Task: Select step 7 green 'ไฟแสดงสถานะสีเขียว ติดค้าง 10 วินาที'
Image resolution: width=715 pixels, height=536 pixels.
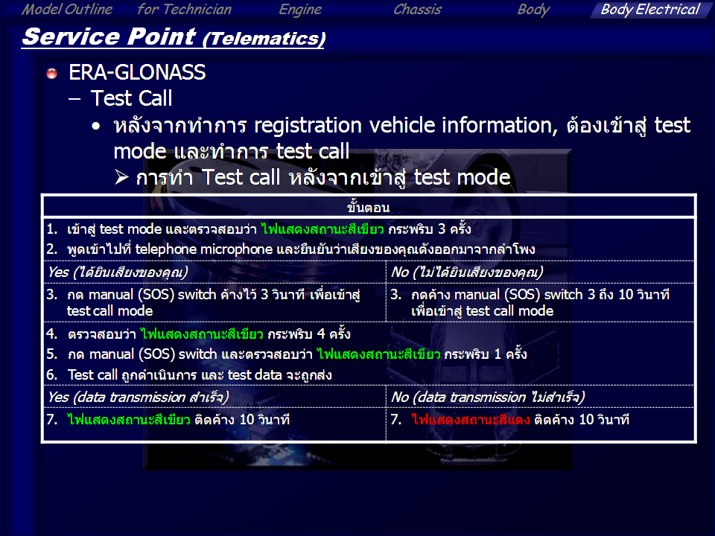Action: pyautogui.click(x=168, y=419)
